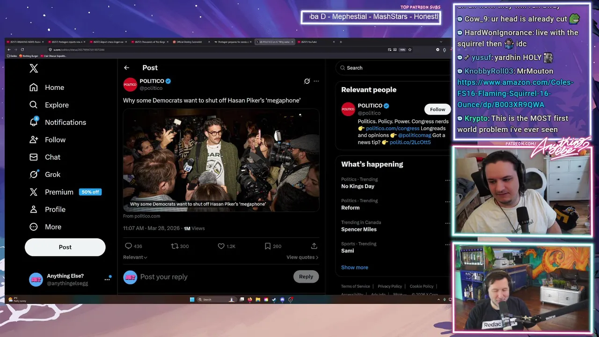This screenshot has width=599, height=337.
Task: Open Terms of Service footer link
Action: pyautogui.click(x=355, y=286)
